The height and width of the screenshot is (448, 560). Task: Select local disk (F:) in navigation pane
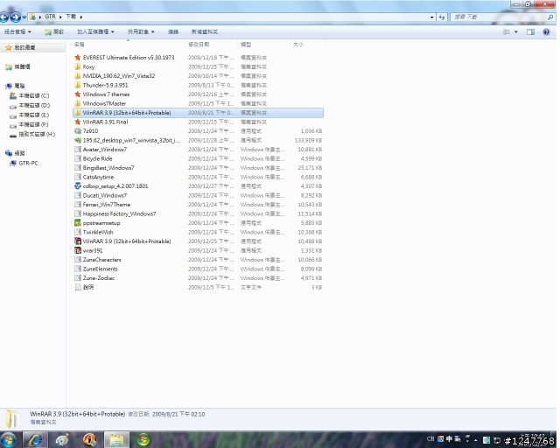pyautogui.click(x=29, y=124)
